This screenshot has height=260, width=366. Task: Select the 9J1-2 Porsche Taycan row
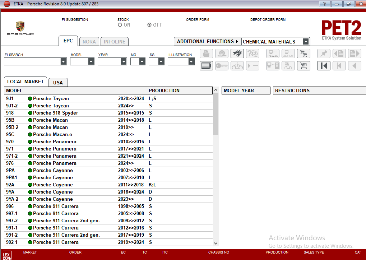pyautogui.click(x=108, y=106)
